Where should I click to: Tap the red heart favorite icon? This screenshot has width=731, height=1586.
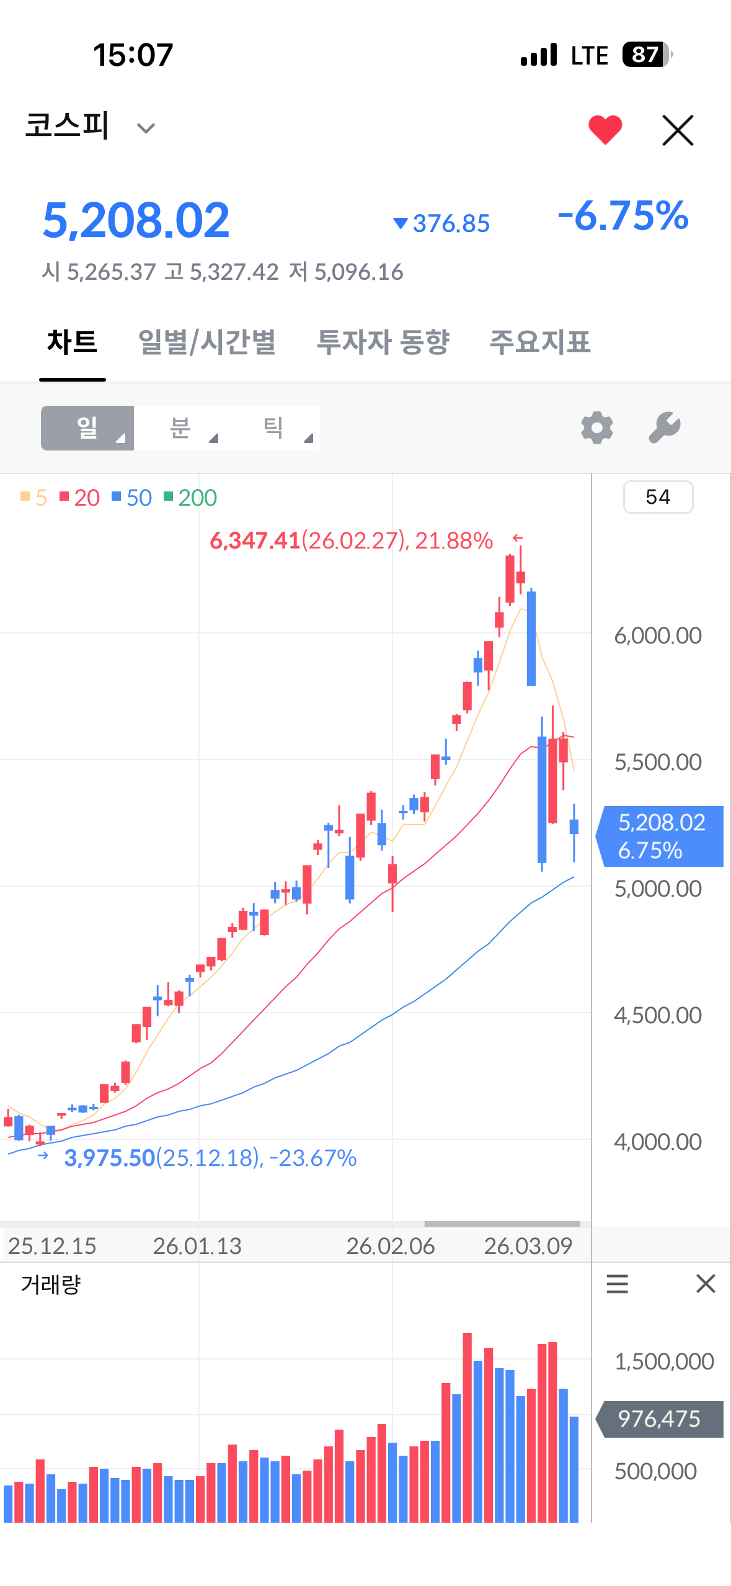point(605,130)
